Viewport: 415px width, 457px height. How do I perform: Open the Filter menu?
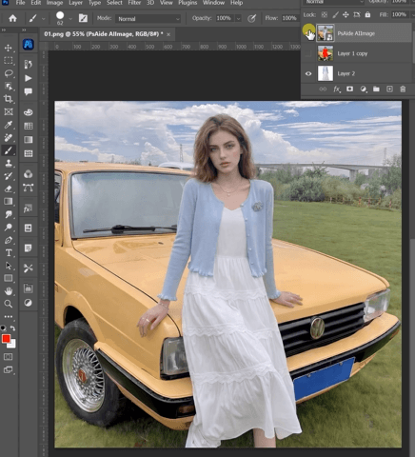click(134, 3)
